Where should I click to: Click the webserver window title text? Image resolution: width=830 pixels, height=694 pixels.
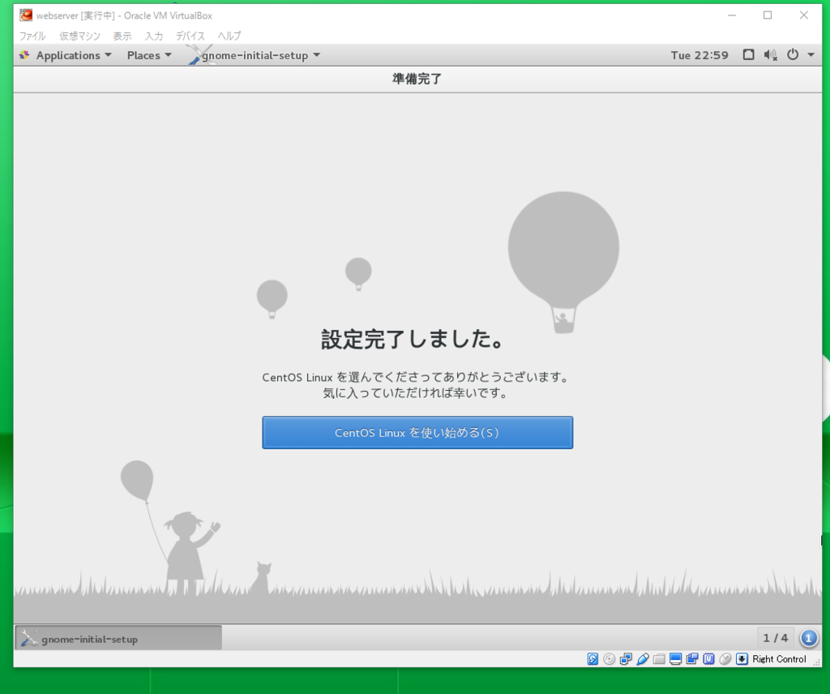124,15
